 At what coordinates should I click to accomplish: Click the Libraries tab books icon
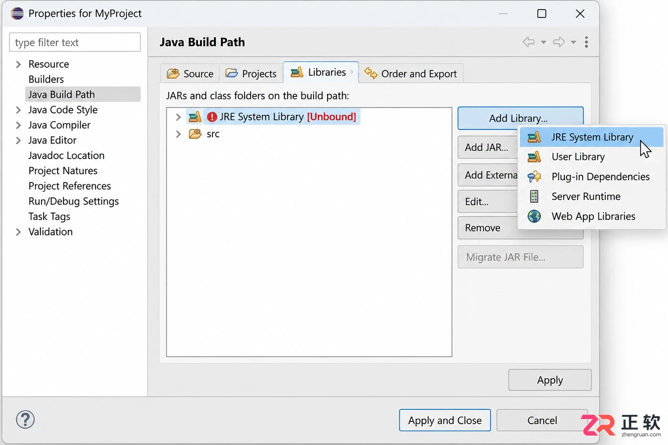pyautogui.click(x=297, y=72)
